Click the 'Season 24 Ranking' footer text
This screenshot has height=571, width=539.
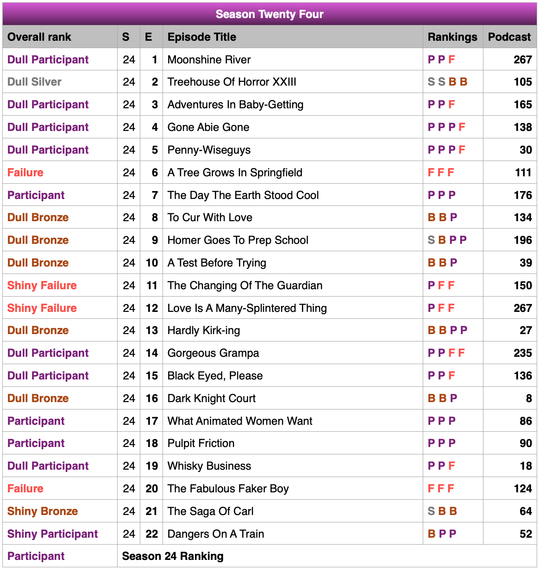pos(173,556)
